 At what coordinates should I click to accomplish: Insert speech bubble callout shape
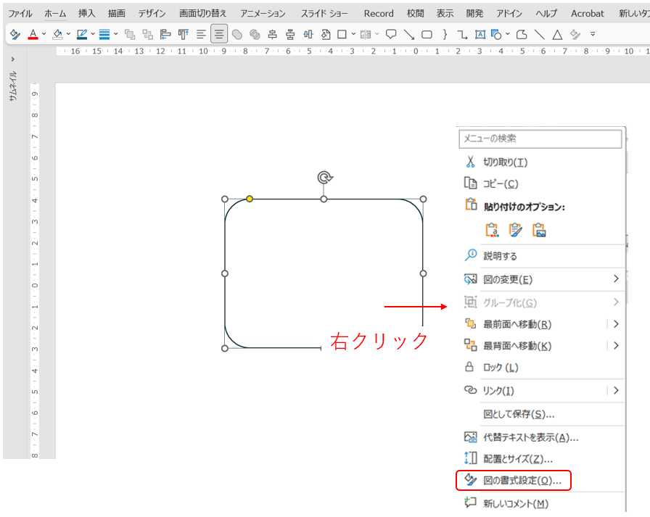coord(391,34)
